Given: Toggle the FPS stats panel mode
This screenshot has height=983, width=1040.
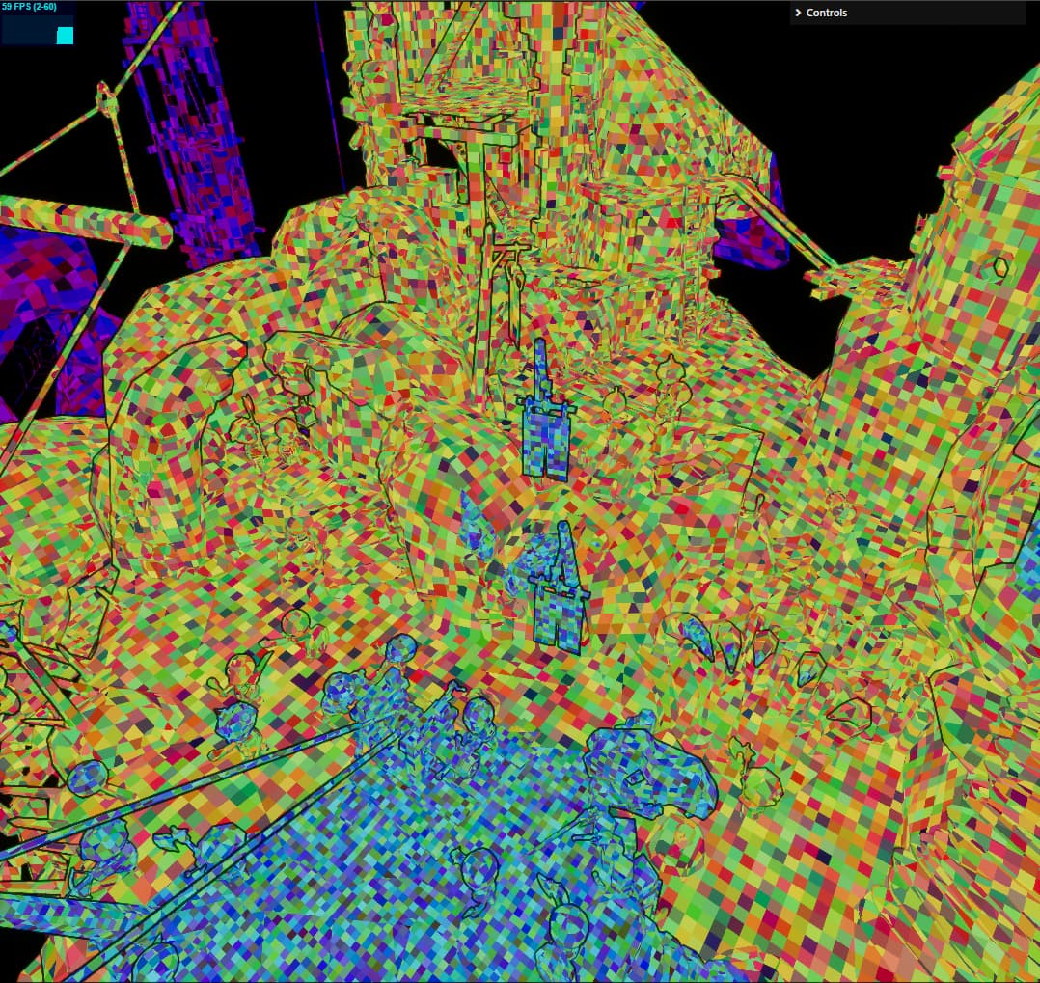Looking at the screenshot, I should coord(38,22).
